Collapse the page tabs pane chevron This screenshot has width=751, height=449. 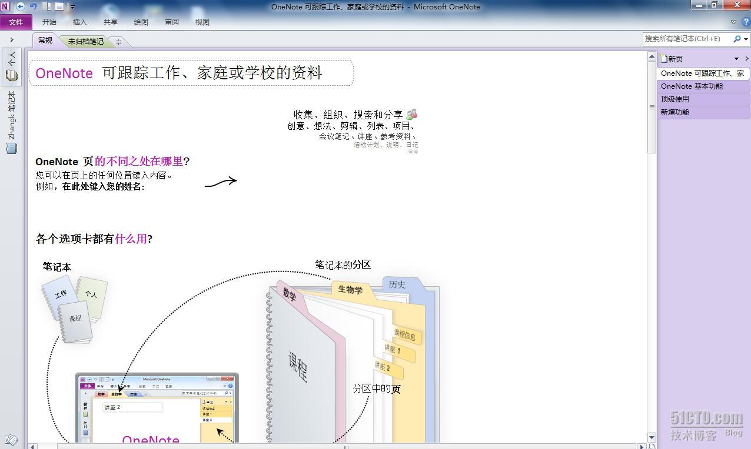[x=747, y=59]
